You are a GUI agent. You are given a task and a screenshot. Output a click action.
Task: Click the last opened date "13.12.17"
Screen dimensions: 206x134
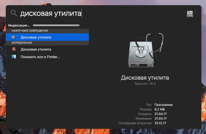pos(160,123)
